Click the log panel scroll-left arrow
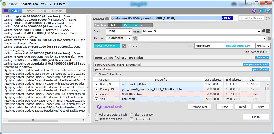Image resolution: width=274 pixels, height=134 pixels. click(x=5, y=120)
